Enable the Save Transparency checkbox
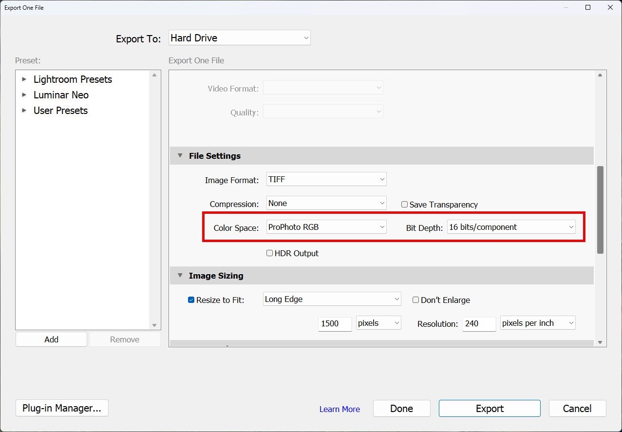The width and height of the screenshot is (622, 432). click(x=404, y=205)
